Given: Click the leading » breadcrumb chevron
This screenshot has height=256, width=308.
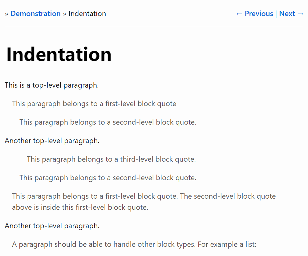Looking at the screenshot, I should 6,14.
